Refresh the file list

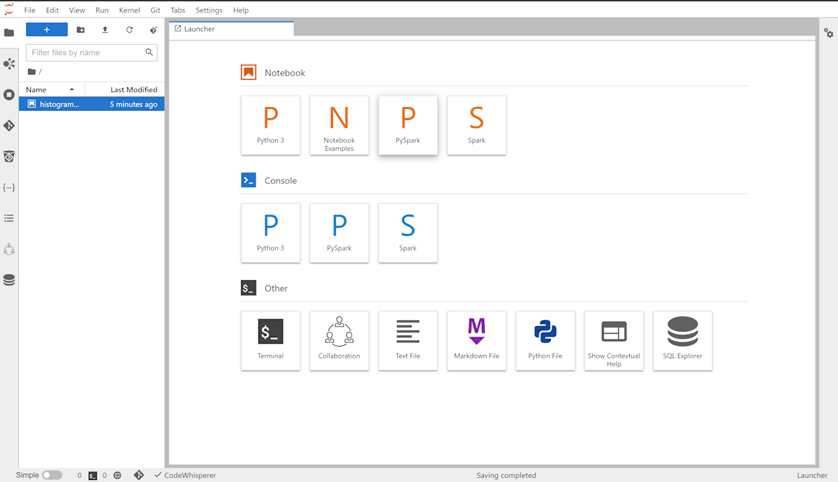coord(129,30)
